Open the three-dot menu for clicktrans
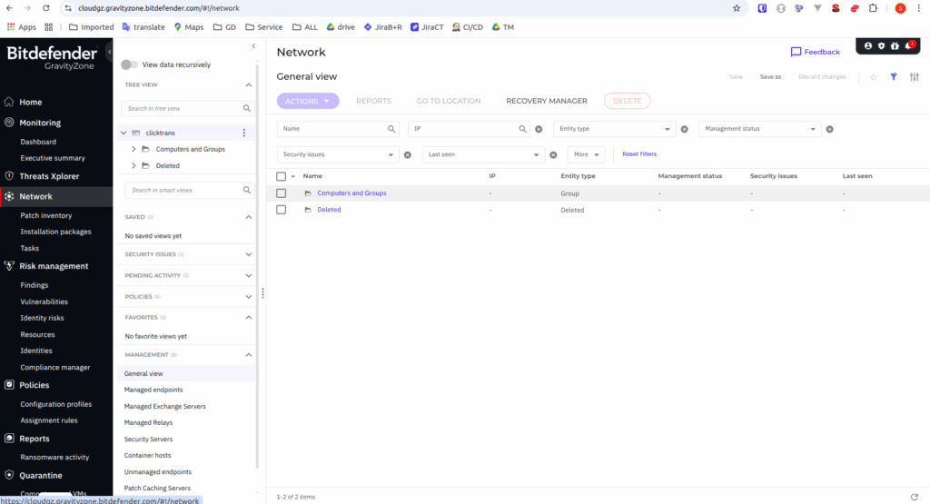The image size is (930, 504). click(243, 133)
